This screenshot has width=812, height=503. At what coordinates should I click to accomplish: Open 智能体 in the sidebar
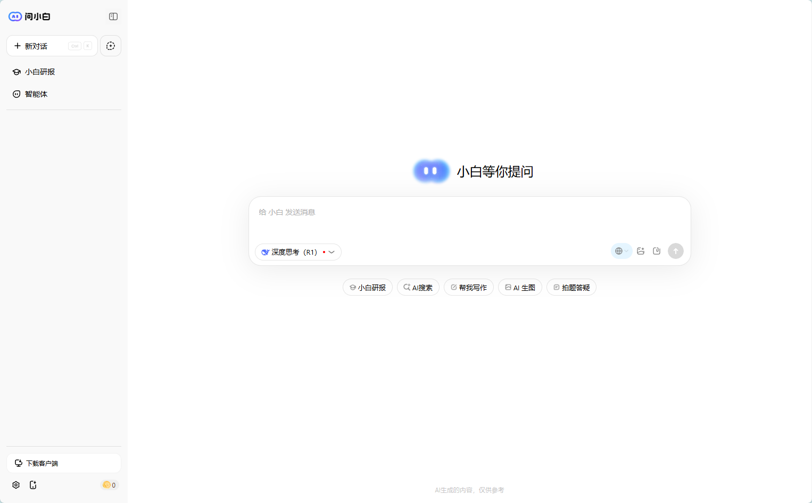coord(36,94)
